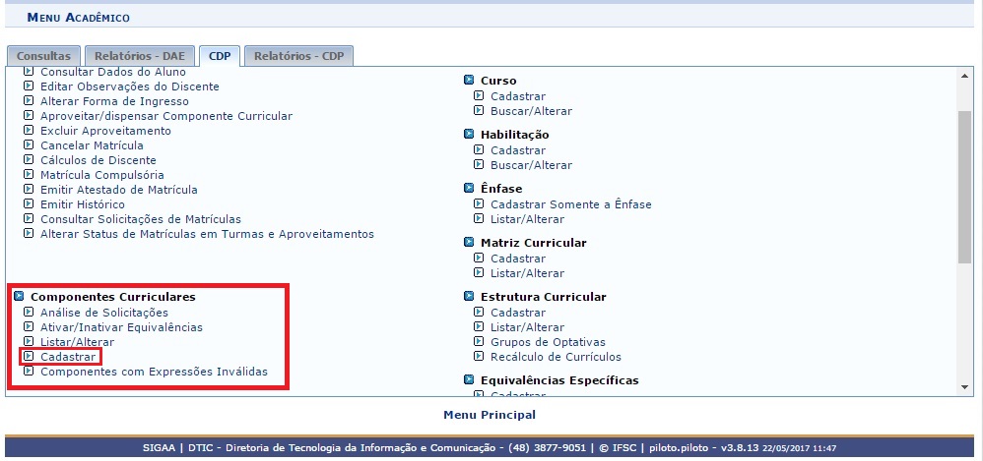Click the blue icon next to Componentes Curriculares heading
The height and width of the screenshot is (461, 983).
click(19, 297)
